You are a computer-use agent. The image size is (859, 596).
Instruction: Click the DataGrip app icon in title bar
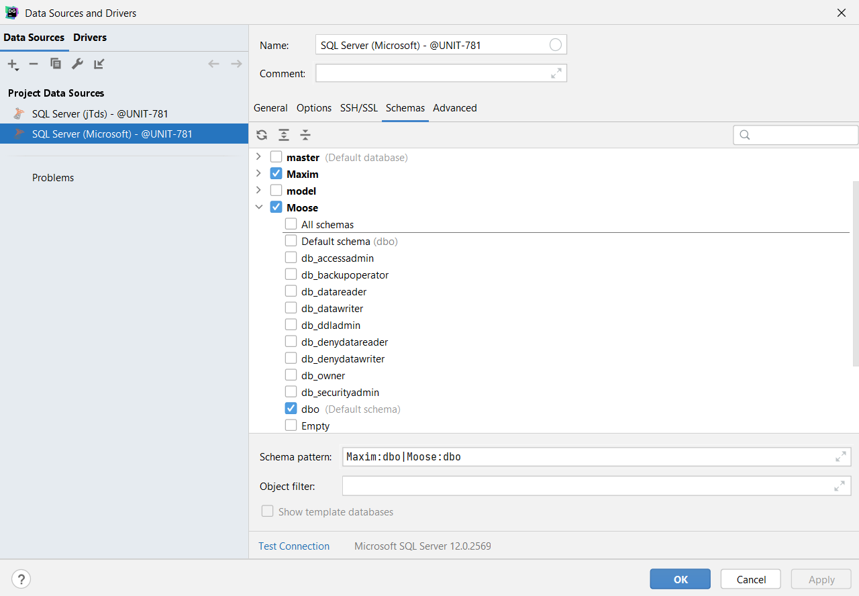11,12
